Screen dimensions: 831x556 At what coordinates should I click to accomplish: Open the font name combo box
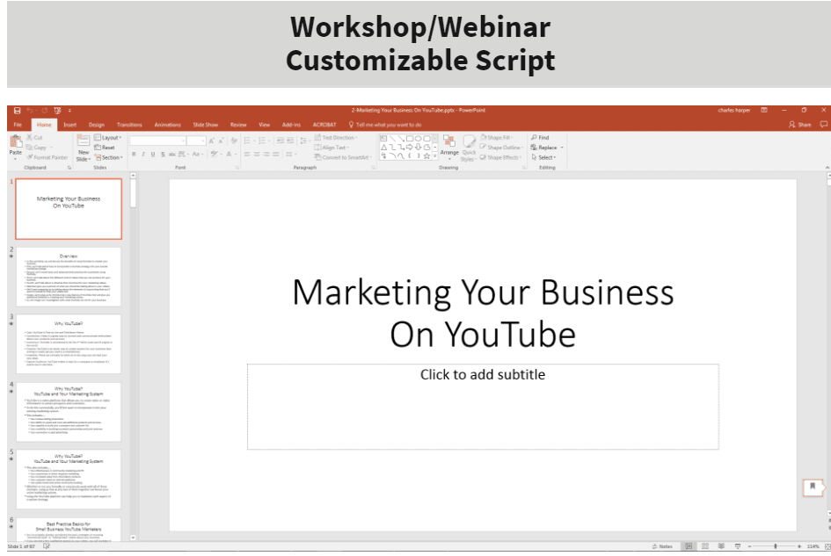[x=157, y=141]
